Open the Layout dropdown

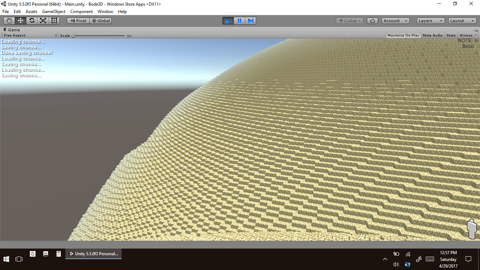pyautogui.click(x=462, y=21)
